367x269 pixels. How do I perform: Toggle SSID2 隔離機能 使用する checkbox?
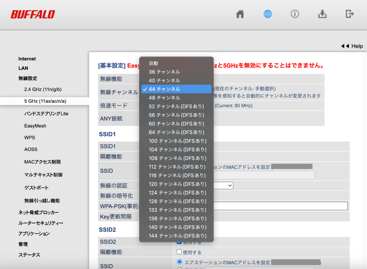point(179,252)
